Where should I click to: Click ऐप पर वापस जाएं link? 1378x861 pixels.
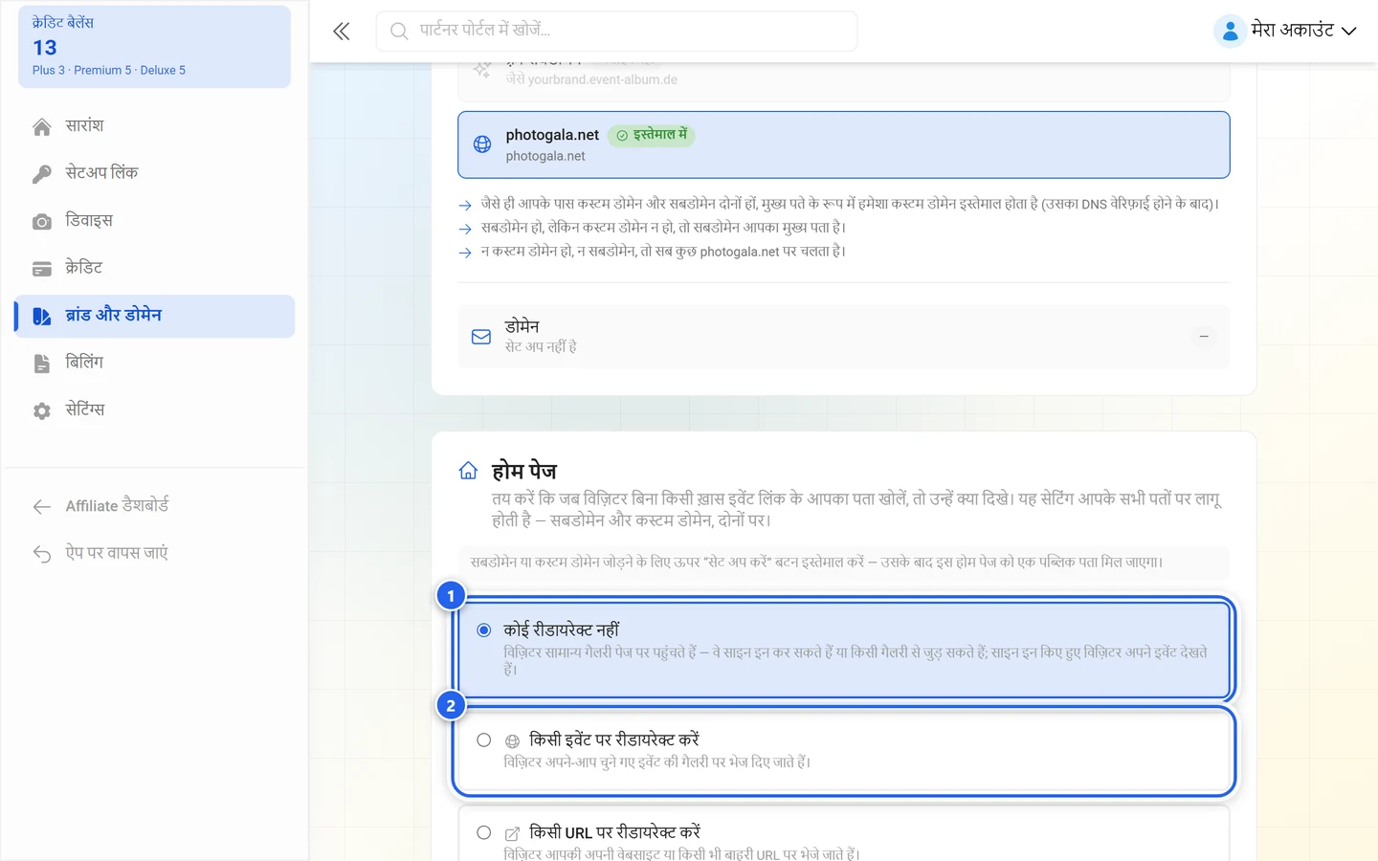click(116, 553)
